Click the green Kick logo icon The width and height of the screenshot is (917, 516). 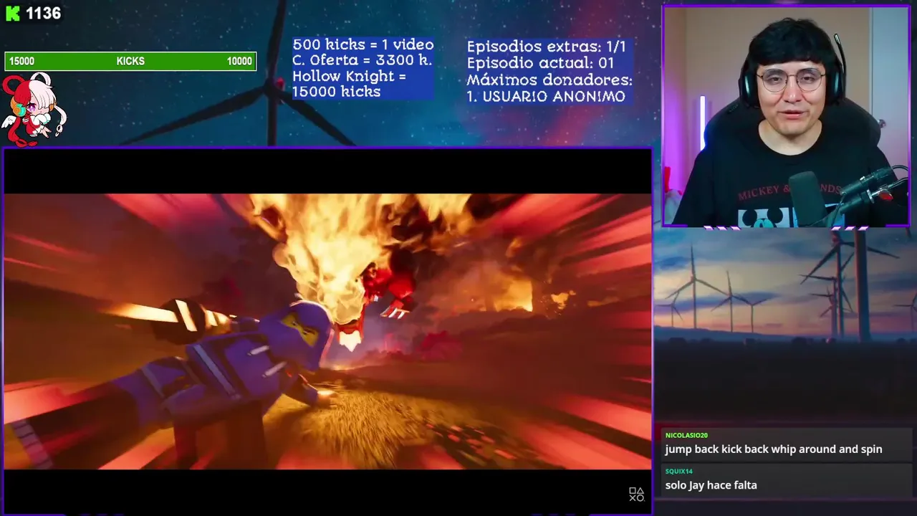click(x=12, y=14)
